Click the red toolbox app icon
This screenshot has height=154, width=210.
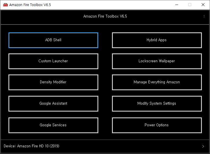(x=5, y=5)
